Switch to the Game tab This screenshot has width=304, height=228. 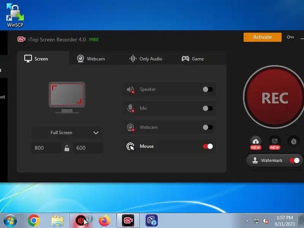point(193,59)
